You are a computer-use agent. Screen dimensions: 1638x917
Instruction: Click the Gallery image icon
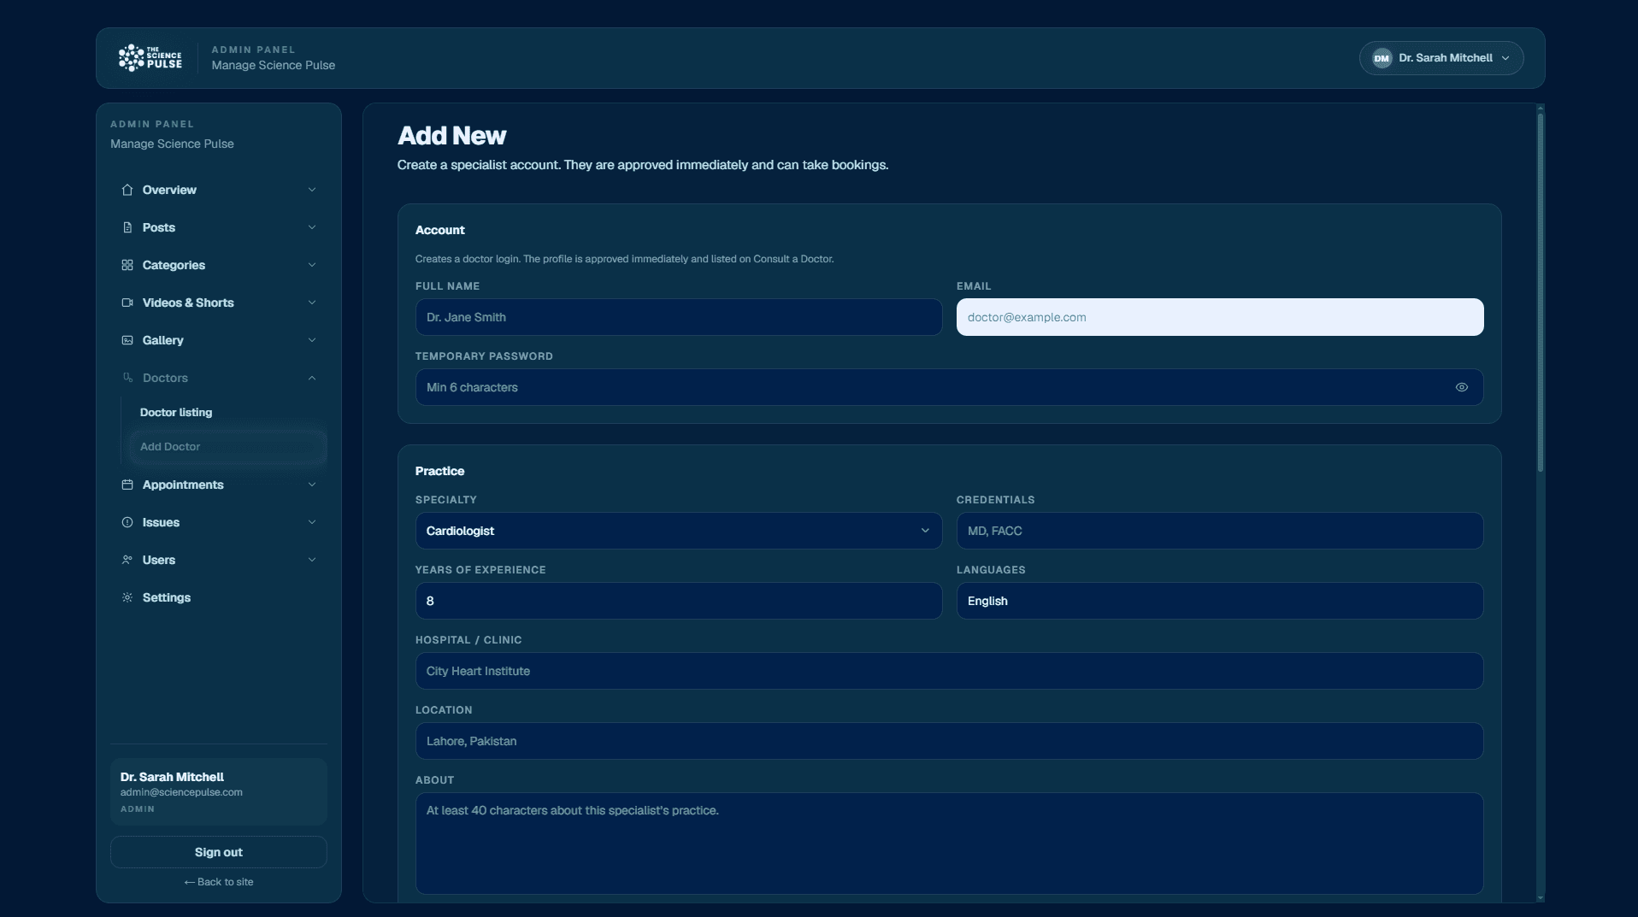pyautogui.click(x=127, y=340)
